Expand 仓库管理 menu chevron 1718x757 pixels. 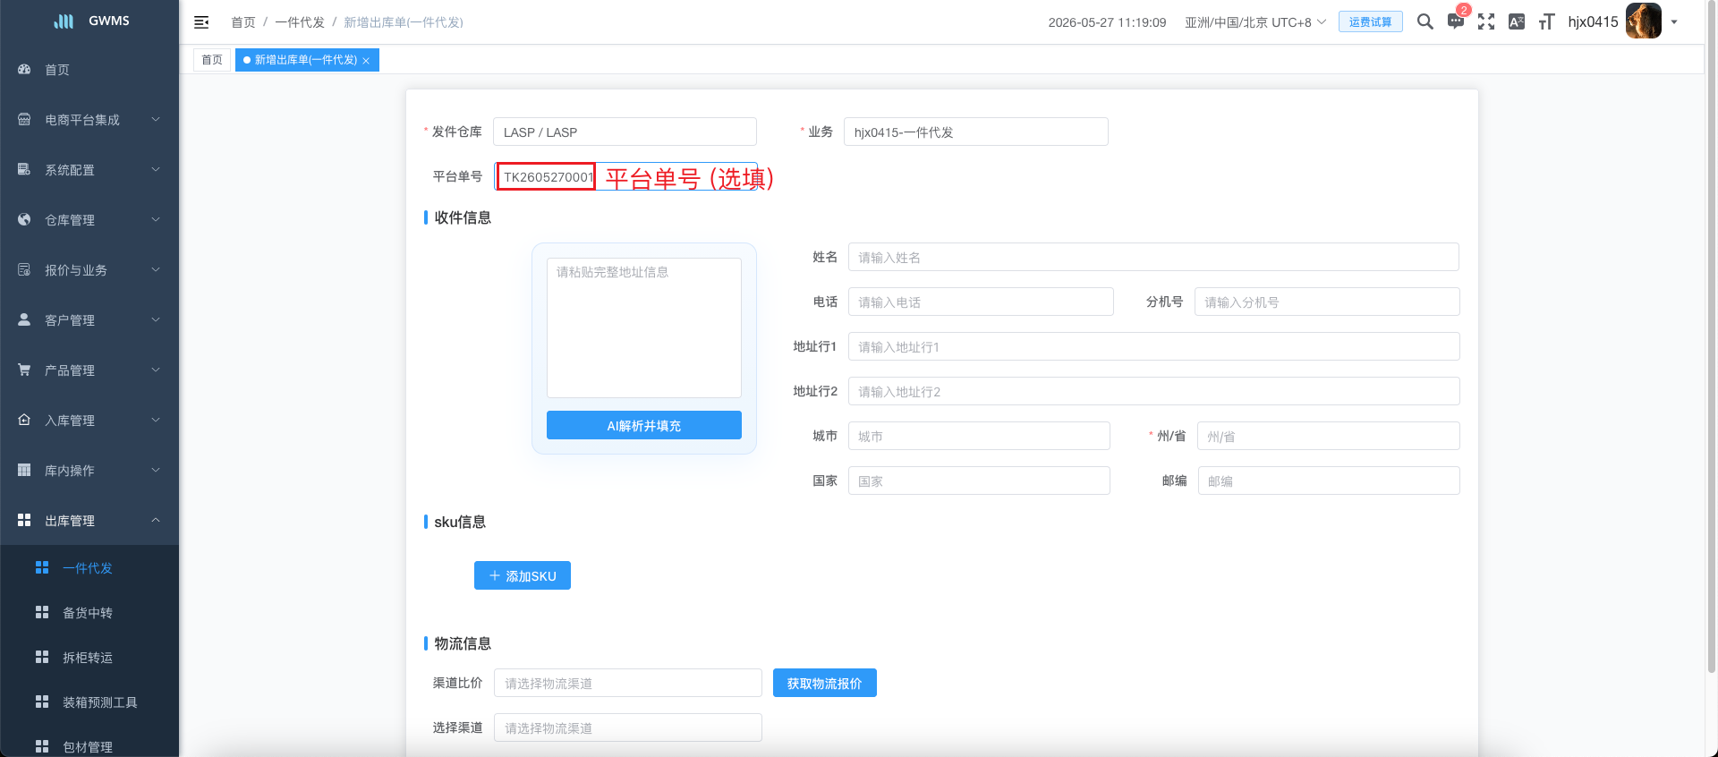coord(156,219)
